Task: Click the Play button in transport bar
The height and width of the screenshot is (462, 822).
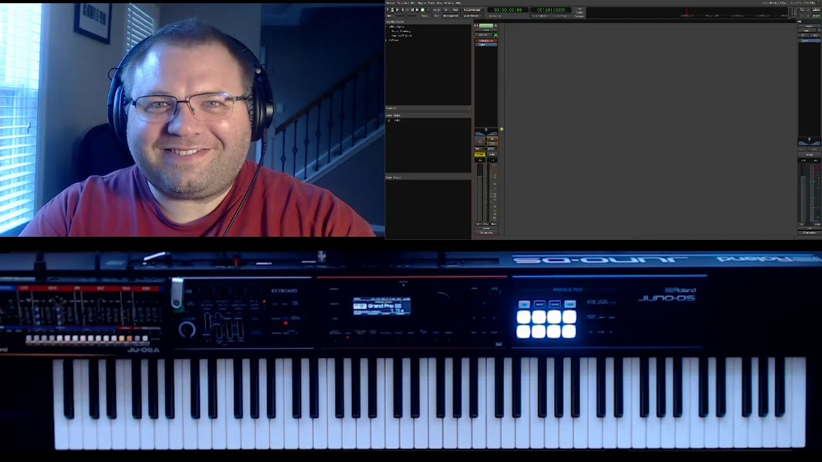Action: pyautogui.click(x=417, y=10)
